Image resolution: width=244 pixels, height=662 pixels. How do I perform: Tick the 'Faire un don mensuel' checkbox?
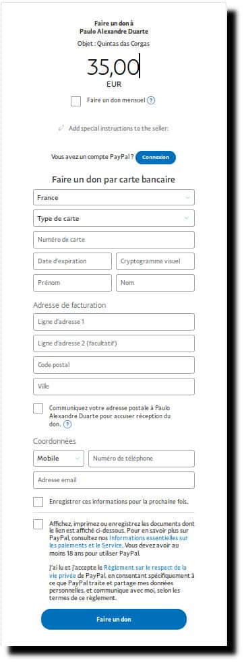pyautogui.click(x=75, y=101)
